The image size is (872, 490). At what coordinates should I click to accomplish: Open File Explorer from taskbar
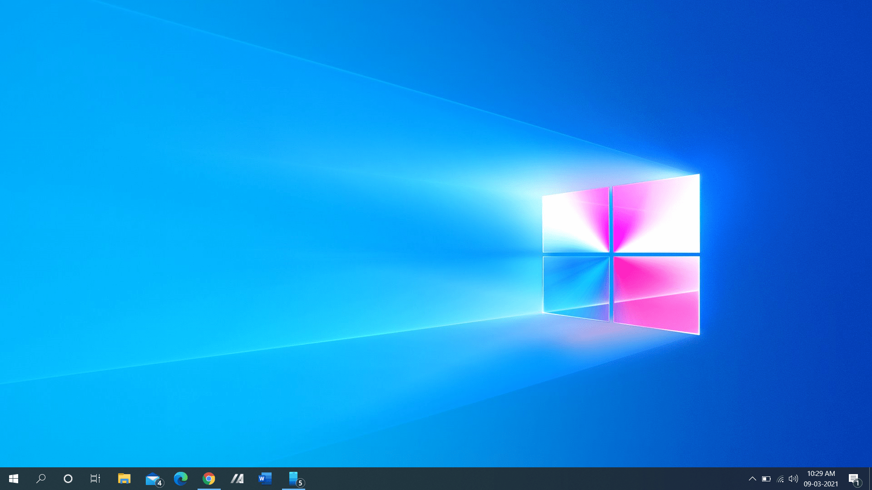click(x=124, y=479)
